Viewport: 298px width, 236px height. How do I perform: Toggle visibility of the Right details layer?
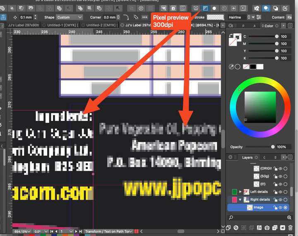[x=280, y=200]
